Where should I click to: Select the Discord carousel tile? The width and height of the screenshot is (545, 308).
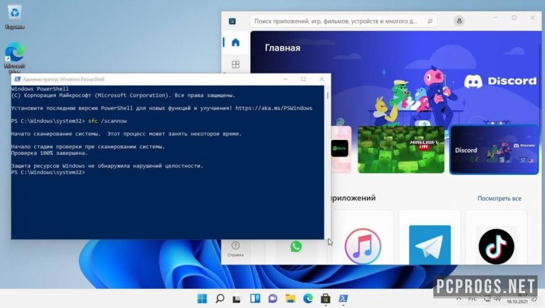[x=494, y=150]
